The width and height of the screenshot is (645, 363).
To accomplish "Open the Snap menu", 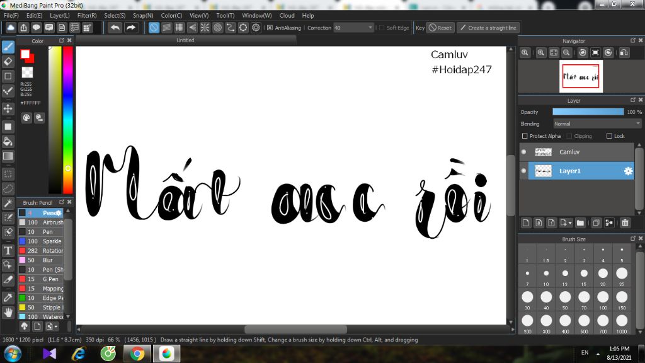I will coord(143,16).
